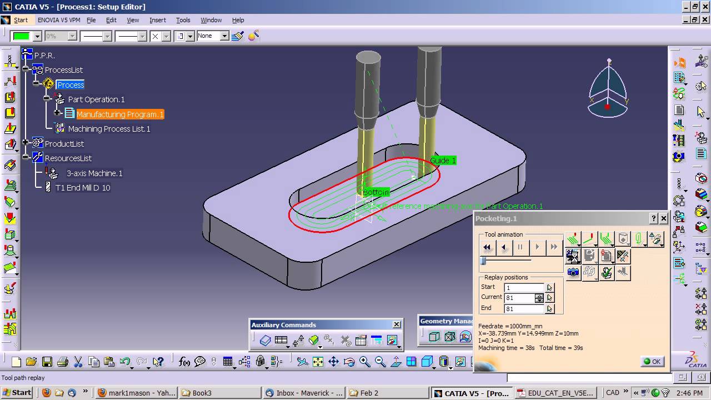The height and width of the screenshot is (400, 711).
Task: Select the Pan tool in bottom toolbar
Action: [x=333, y=362]
